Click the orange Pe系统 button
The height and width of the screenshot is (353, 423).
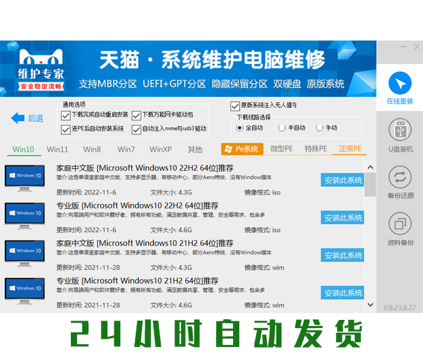point(243,149)
